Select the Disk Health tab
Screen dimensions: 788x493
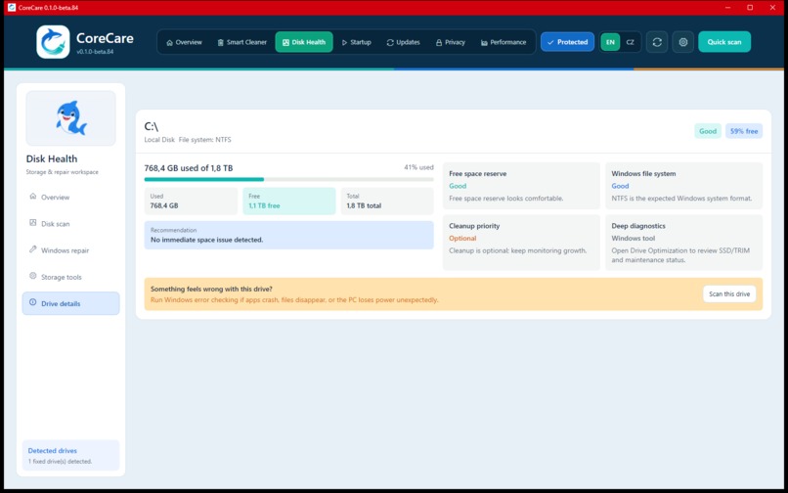pyautogui.click(x=304, y=42)
